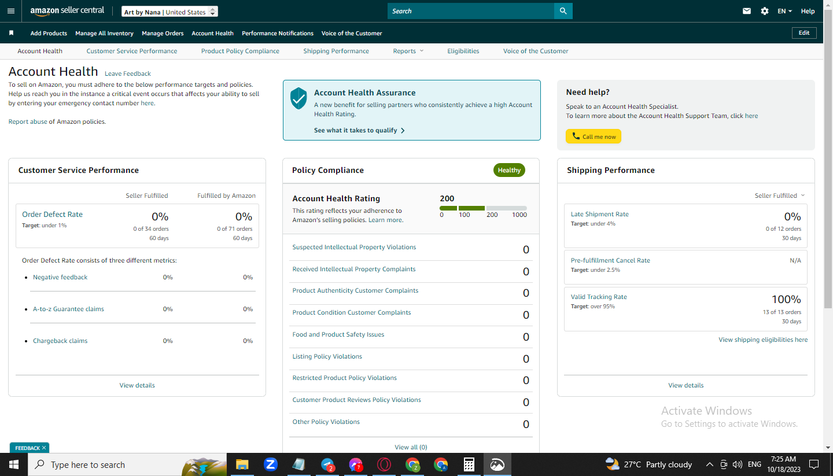The height and width of the screenshot is (476, 833).
Task: Open the hamburger navigation menu
Action: 11,11
